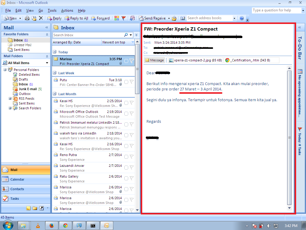Toggle category box on Marissa 3:35 PM message
The height and width of the screenshot is (230, 306).
[x=126, y=61]
